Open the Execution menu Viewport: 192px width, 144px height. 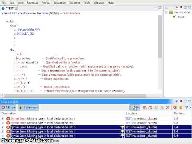click(x=60, y=2)
